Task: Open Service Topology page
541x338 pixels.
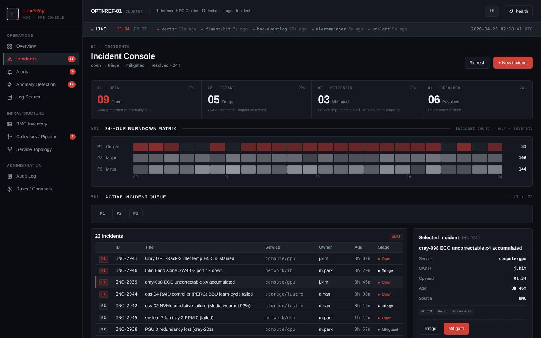Action: [x=41, y=149]
